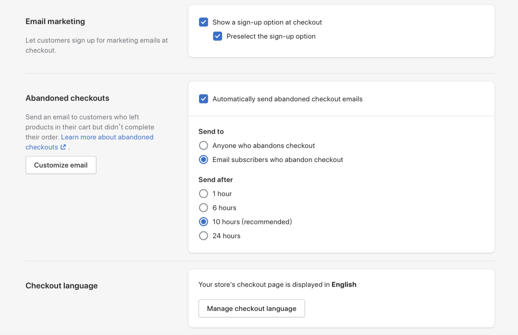Uncheck Show a sign-up option at checkout

pyautogui.click(x=203, y=22)
